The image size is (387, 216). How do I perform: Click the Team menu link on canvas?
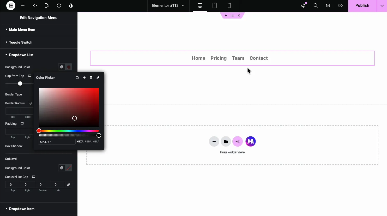tap(238, 58)
